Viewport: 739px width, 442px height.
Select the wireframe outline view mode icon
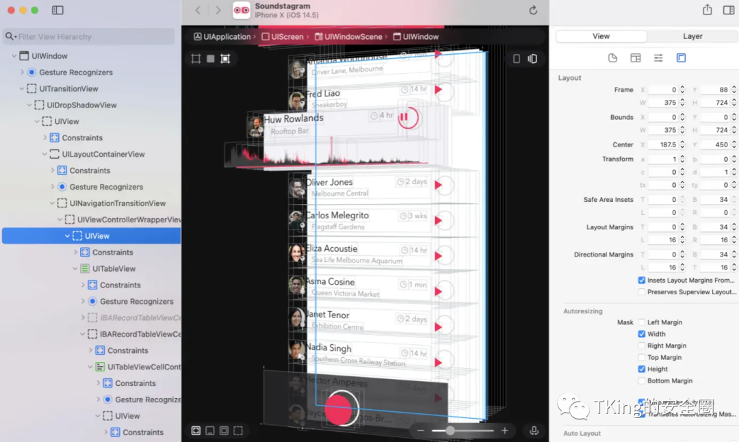point(196,58)
